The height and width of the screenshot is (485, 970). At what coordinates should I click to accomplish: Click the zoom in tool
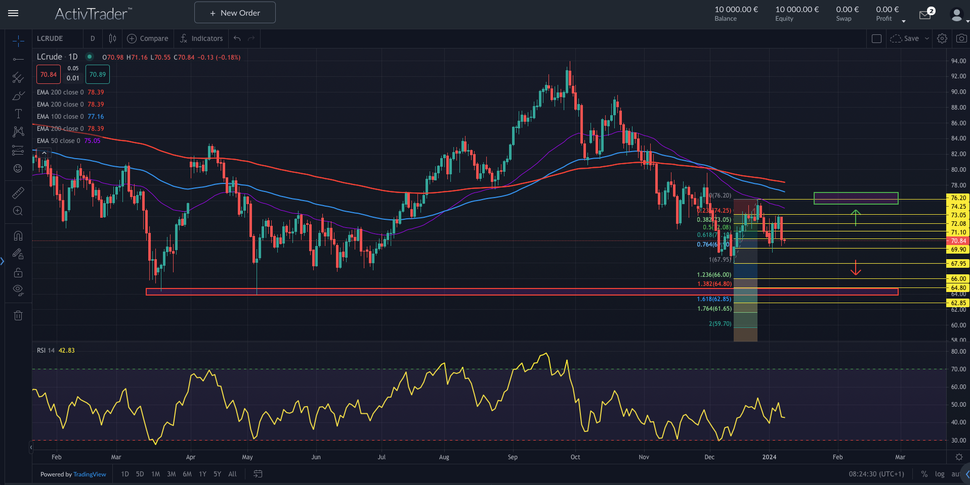pyautogui.click(x=18, y=211)
